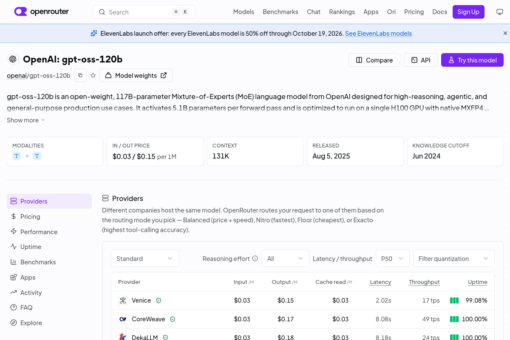Open the P50 latency percentile dropdown
The height and width of the screenshot is (340, 510).
point(393,258)
